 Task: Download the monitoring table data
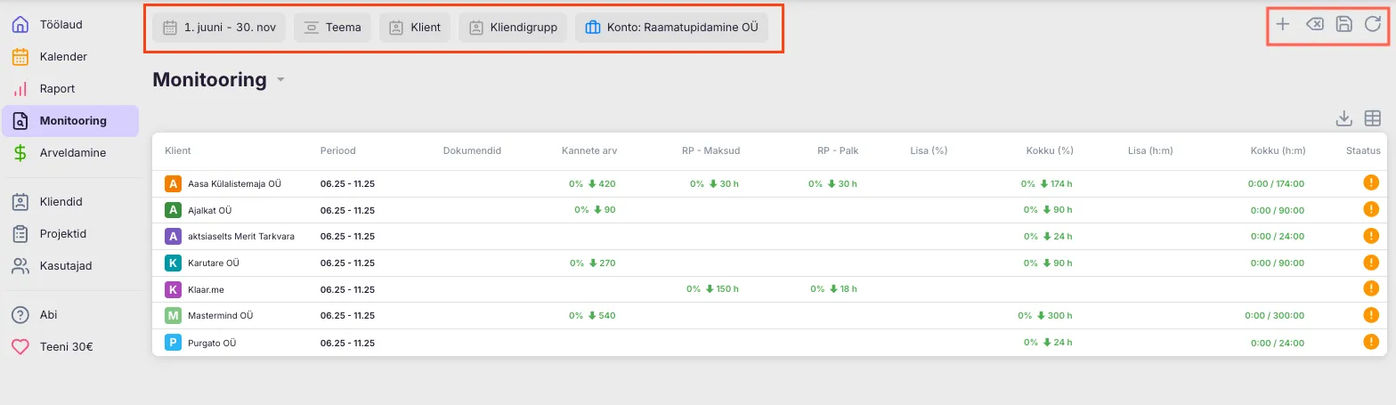(1344, 118)
